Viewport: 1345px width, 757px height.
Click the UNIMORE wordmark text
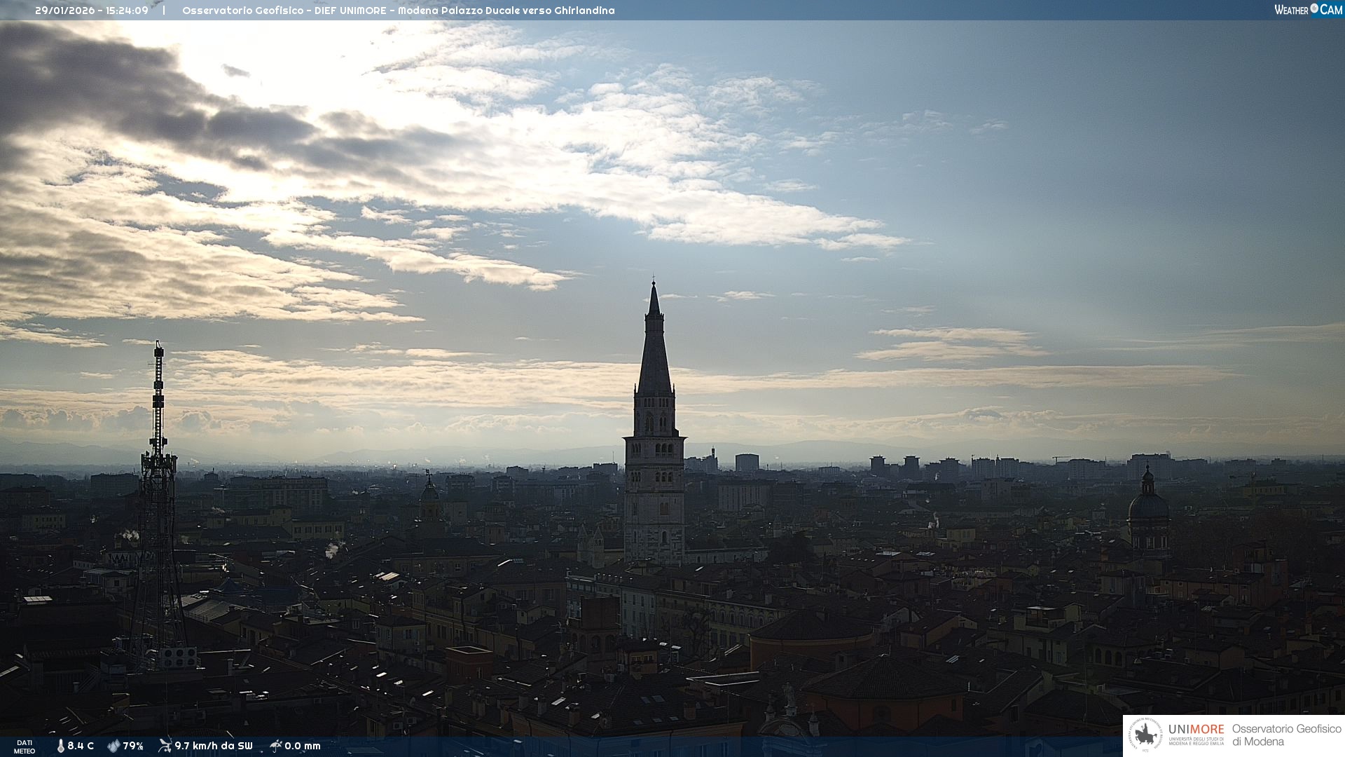1196,729
